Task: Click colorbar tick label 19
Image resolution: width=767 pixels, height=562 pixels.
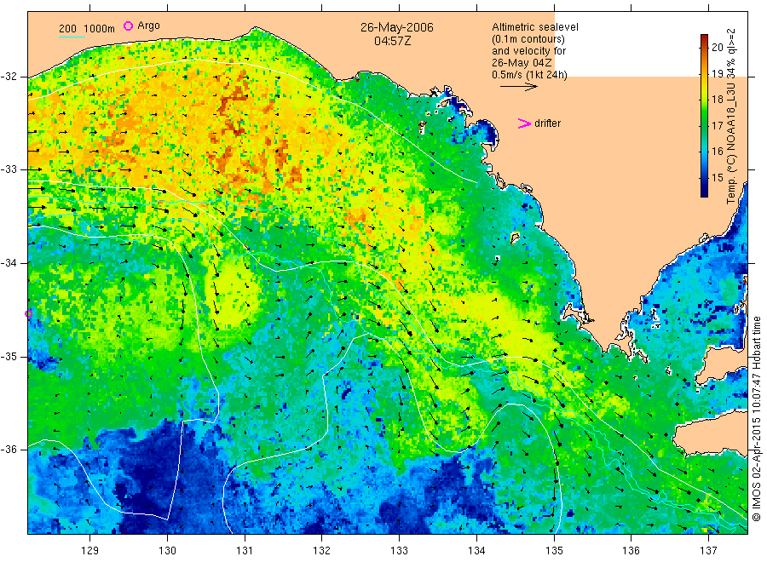Action: 717,74
